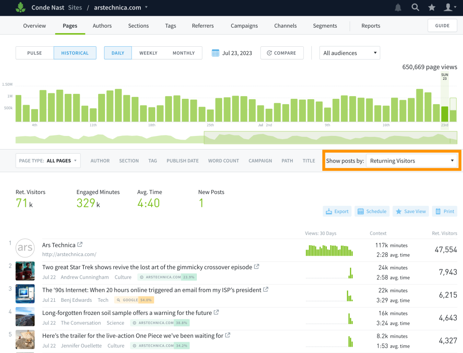This screenshot has height=353, width=463.
Task: Go to the Tags tab
Action: [x=171, y=26]
